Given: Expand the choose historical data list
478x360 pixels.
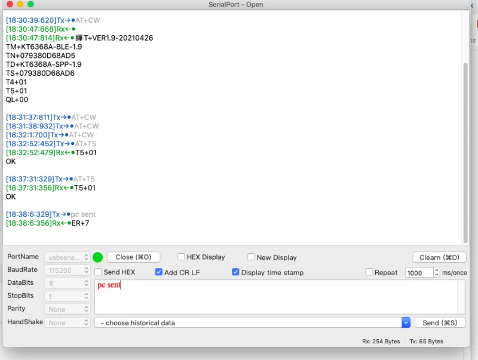Looking at the screenshot, I should coord(406,322).
